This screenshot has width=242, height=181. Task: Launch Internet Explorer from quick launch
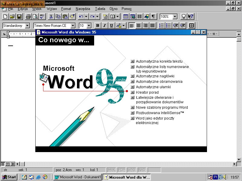coord(38,177)
